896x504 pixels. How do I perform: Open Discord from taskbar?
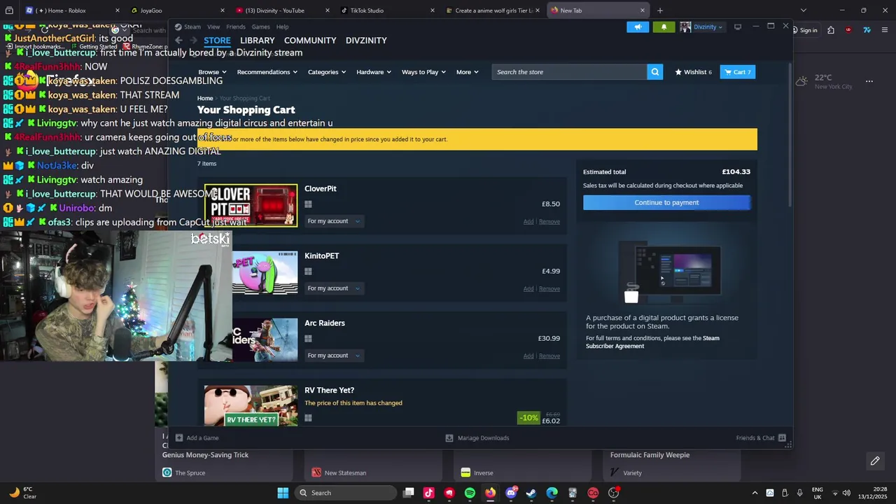pyautogui.click(x=511, y=493)
